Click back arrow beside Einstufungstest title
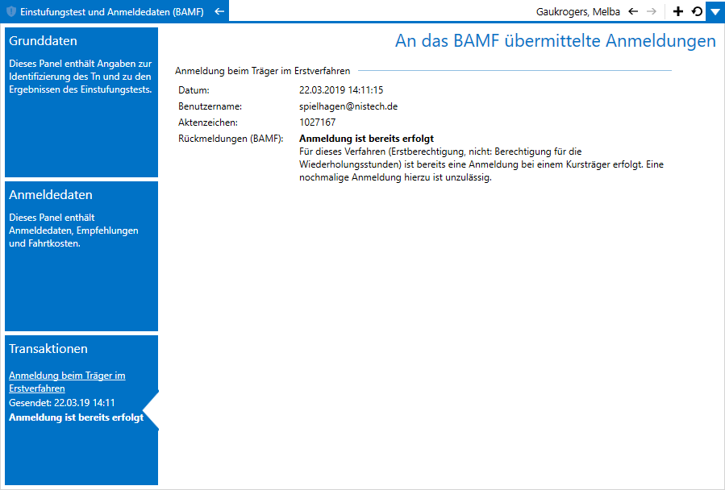The height and width of the screenshot is (490, 725). tap(219, 11)
